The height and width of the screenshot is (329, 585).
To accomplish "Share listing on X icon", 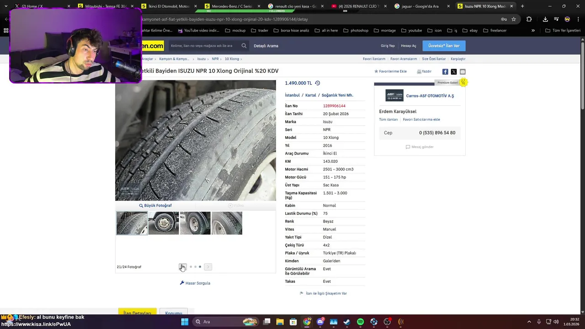I will [454, 72].
